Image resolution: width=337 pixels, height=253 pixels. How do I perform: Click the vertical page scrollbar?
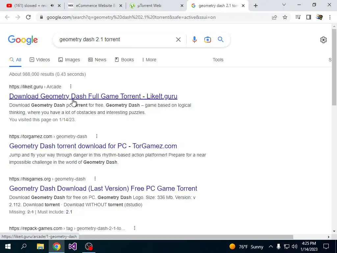(x=334, y=67)
